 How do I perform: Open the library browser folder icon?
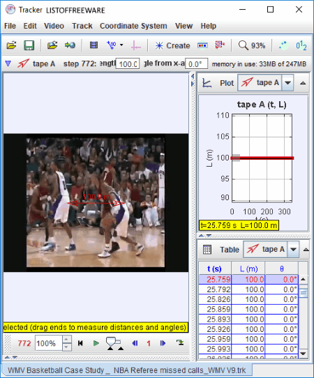(x=52, y=45)
